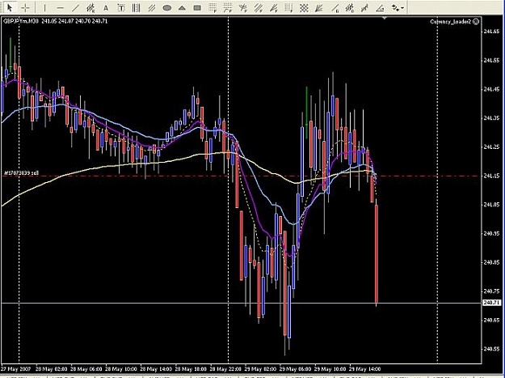Pick the triangle-shaped trend by angle tool
The height and width of the screenshot is (378, 505).
[380, 8]
